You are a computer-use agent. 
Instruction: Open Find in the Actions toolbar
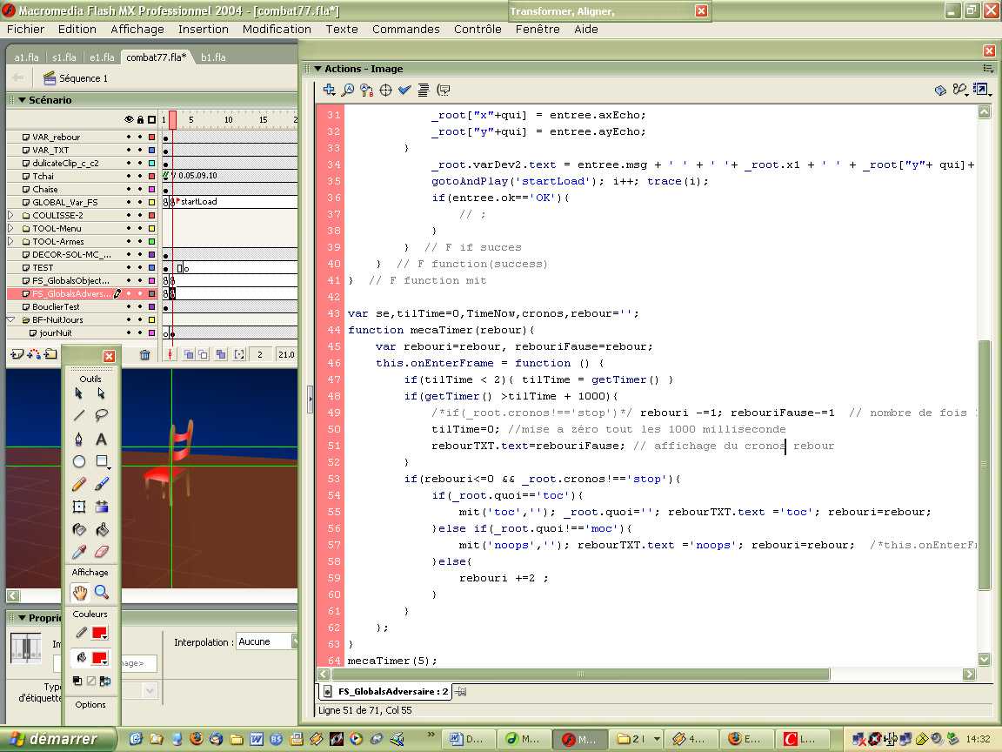pyautogui.click(x=348, y=91)
